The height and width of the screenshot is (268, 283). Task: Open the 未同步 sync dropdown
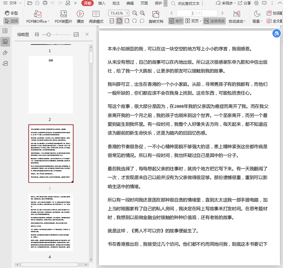226,3
